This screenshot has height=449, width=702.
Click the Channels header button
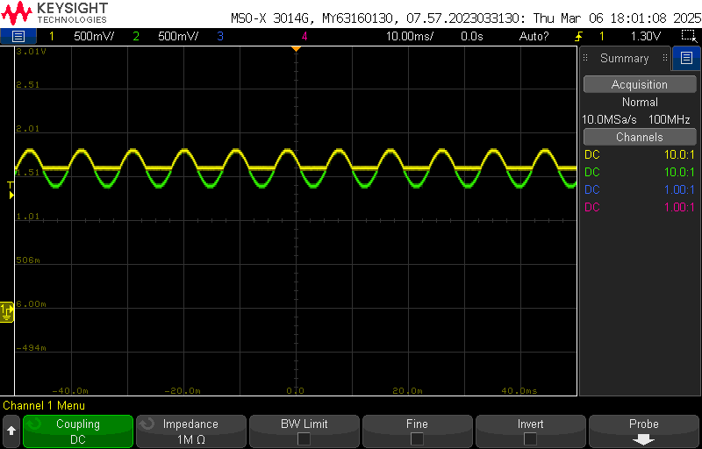(x=640, y=137)
